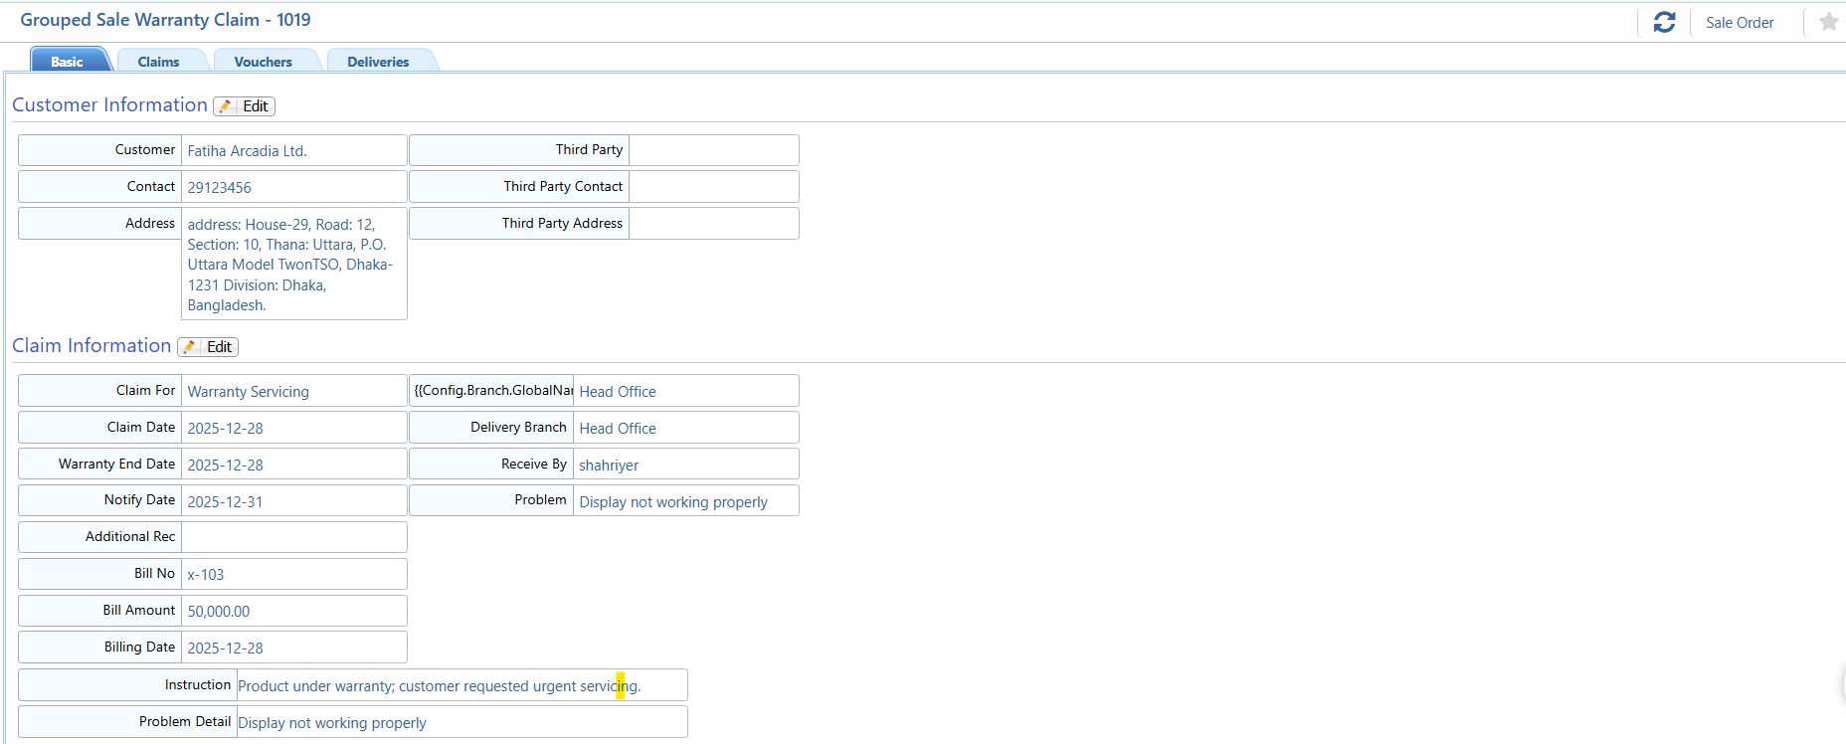Viewport: 1846px width, 744px height.
Task: Click the customer name Fatiha Arcadia Ltd.
Action: tap(247, 151)
